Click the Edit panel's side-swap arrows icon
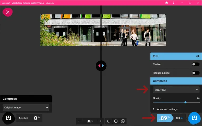This screenshot has width=202, height=126. (198, 56)
